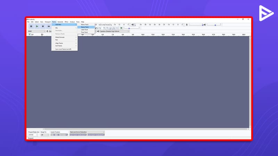Click the 10.0 mark on the timeline ruler
The width and height of the screenshot is (278, 156).
pos(143,35)
